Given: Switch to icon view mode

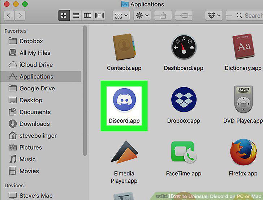Looking at the screenshot, I should click(x=64, y=16).
